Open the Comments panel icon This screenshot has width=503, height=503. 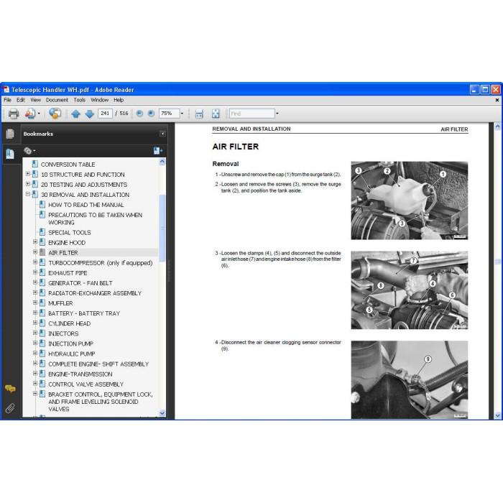pyautogui.click(x=10, y=389)
